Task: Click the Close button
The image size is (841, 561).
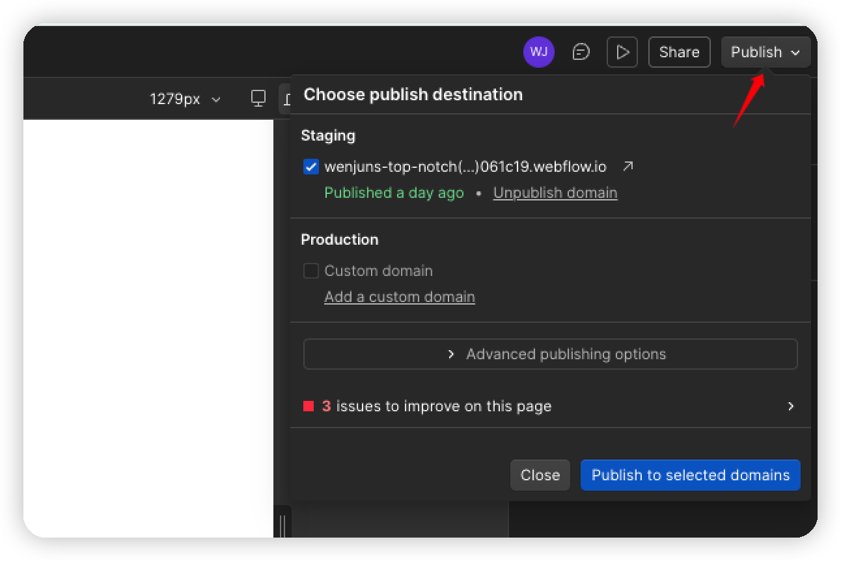Action: (x=540, y=475)
